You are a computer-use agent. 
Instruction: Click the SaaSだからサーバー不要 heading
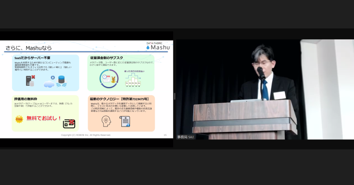pos(31,58)
